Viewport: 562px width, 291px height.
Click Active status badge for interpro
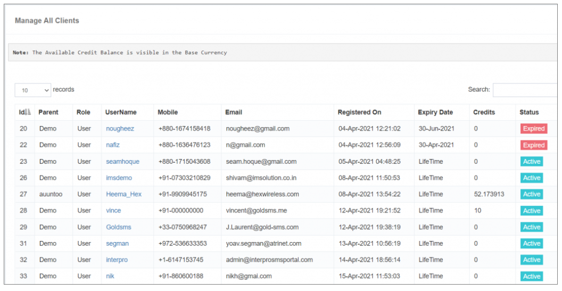(x=532, y=260)
